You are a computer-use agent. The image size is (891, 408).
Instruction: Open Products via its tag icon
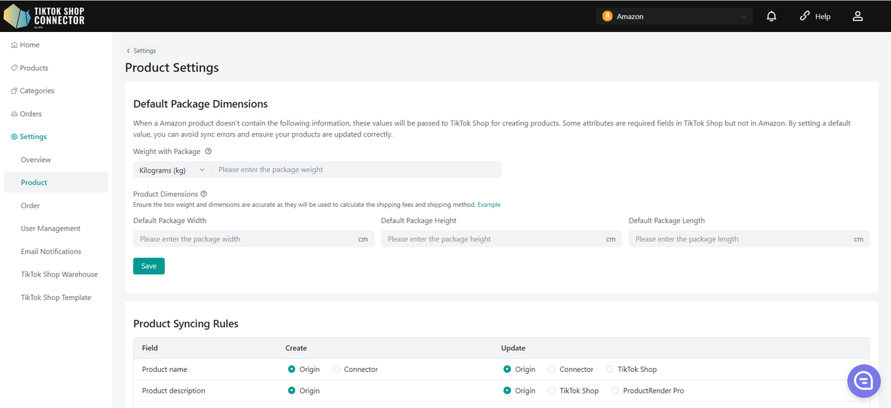[x=15, y=68]
